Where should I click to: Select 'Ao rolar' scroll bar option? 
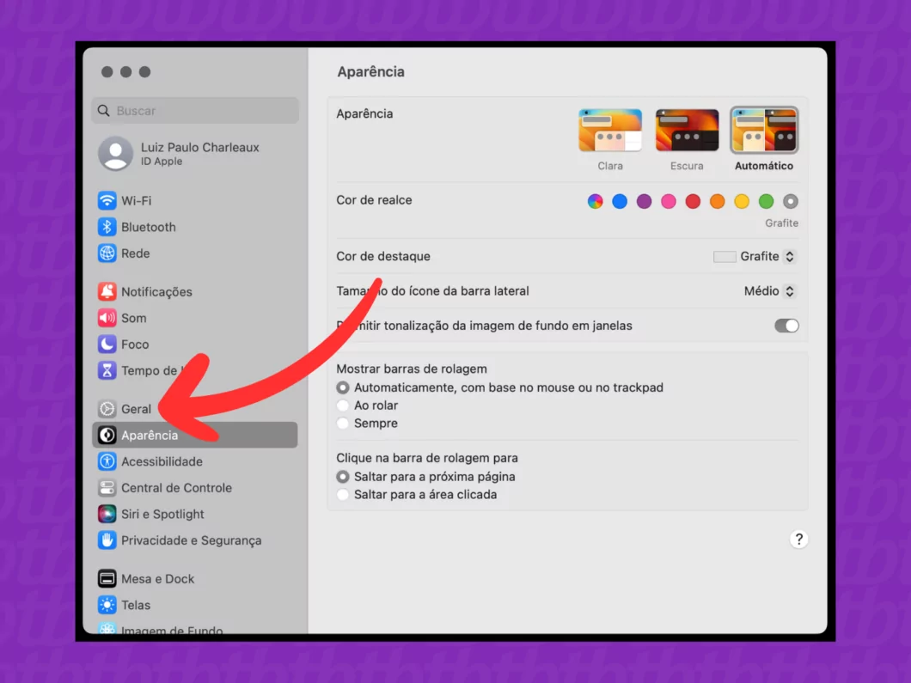[x=343, y=406]
